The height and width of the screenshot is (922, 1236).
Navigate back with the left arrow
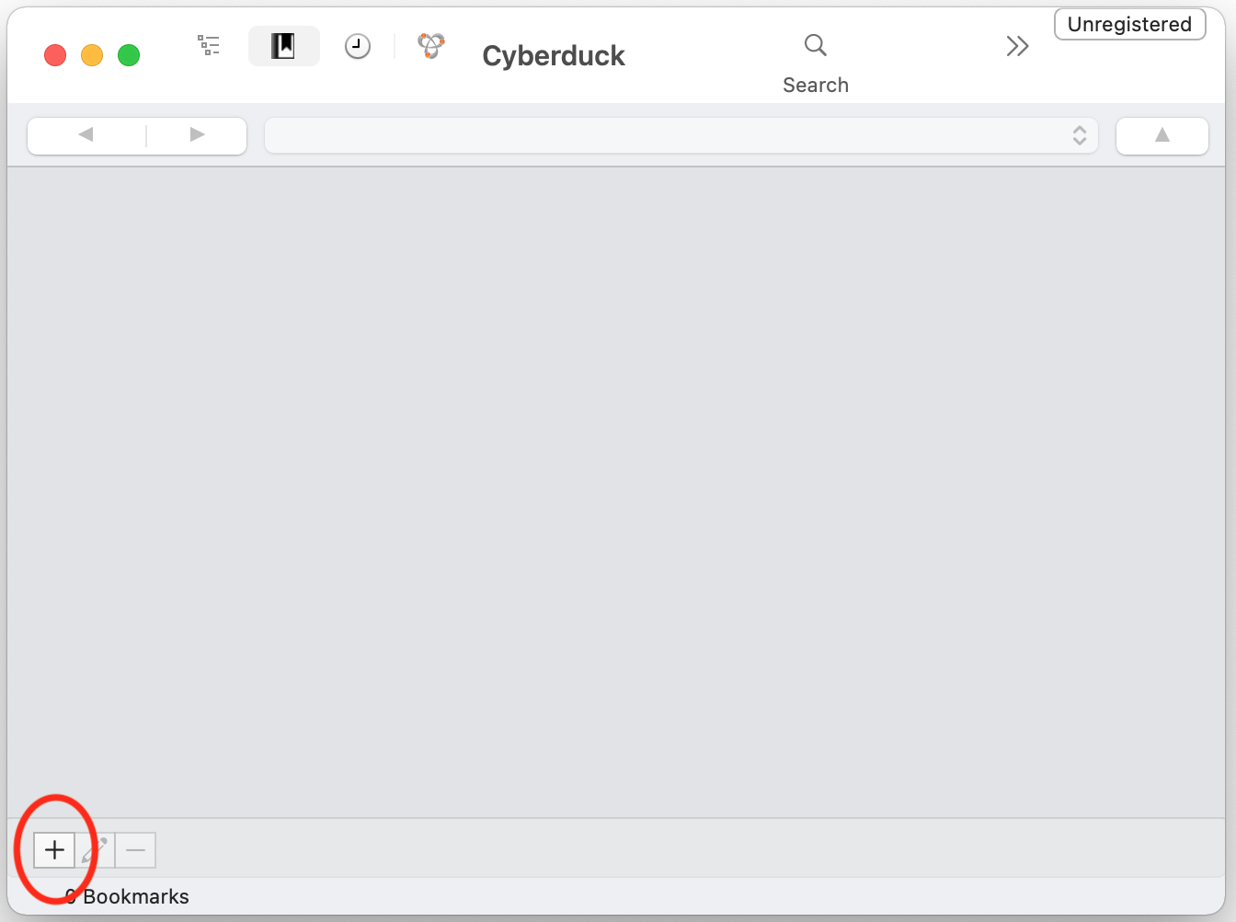coord(86,135)
